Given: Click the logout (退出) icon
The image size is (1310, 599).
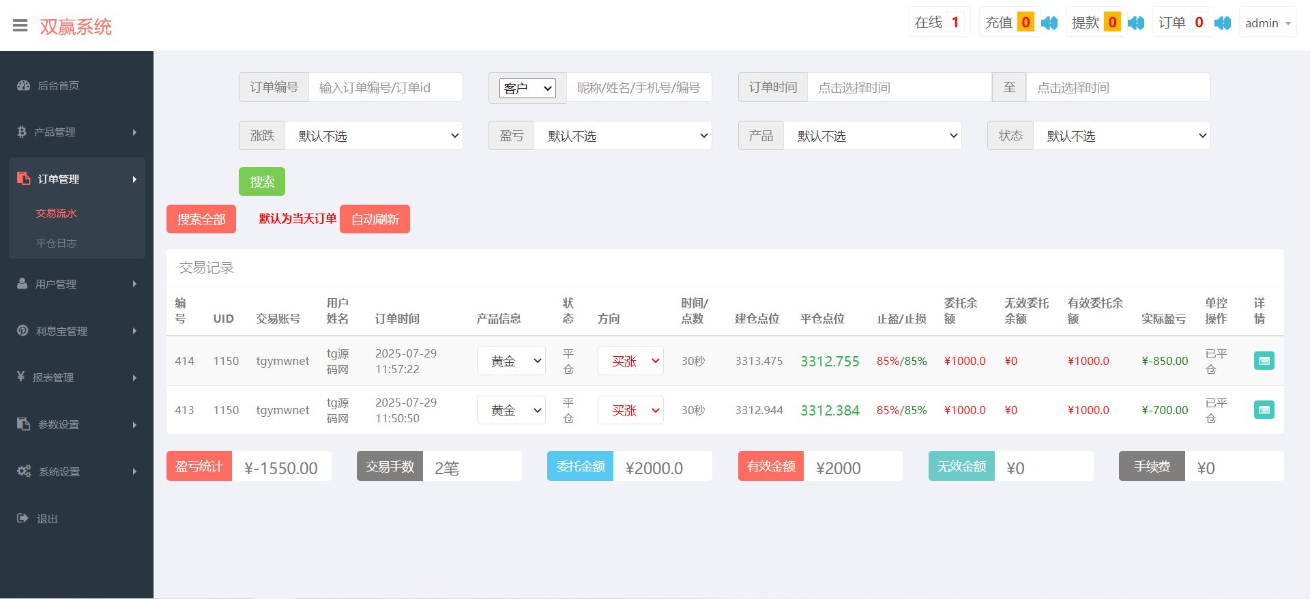Looking at the screenshot, I should pos(23,518).
